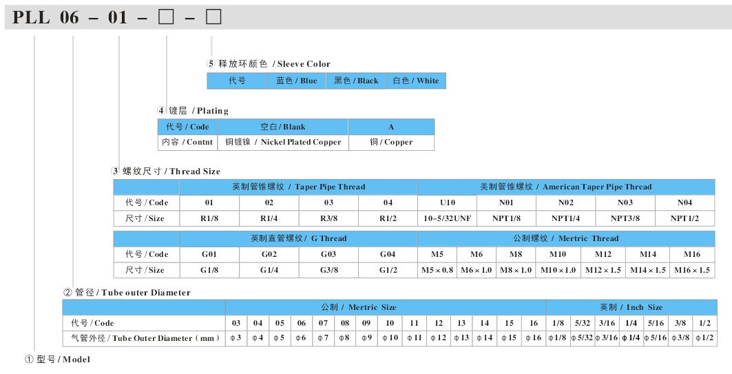Click the "空白 / Blank" plating code cell
This screenshot has height=374, width=732.
coord(283,127)
